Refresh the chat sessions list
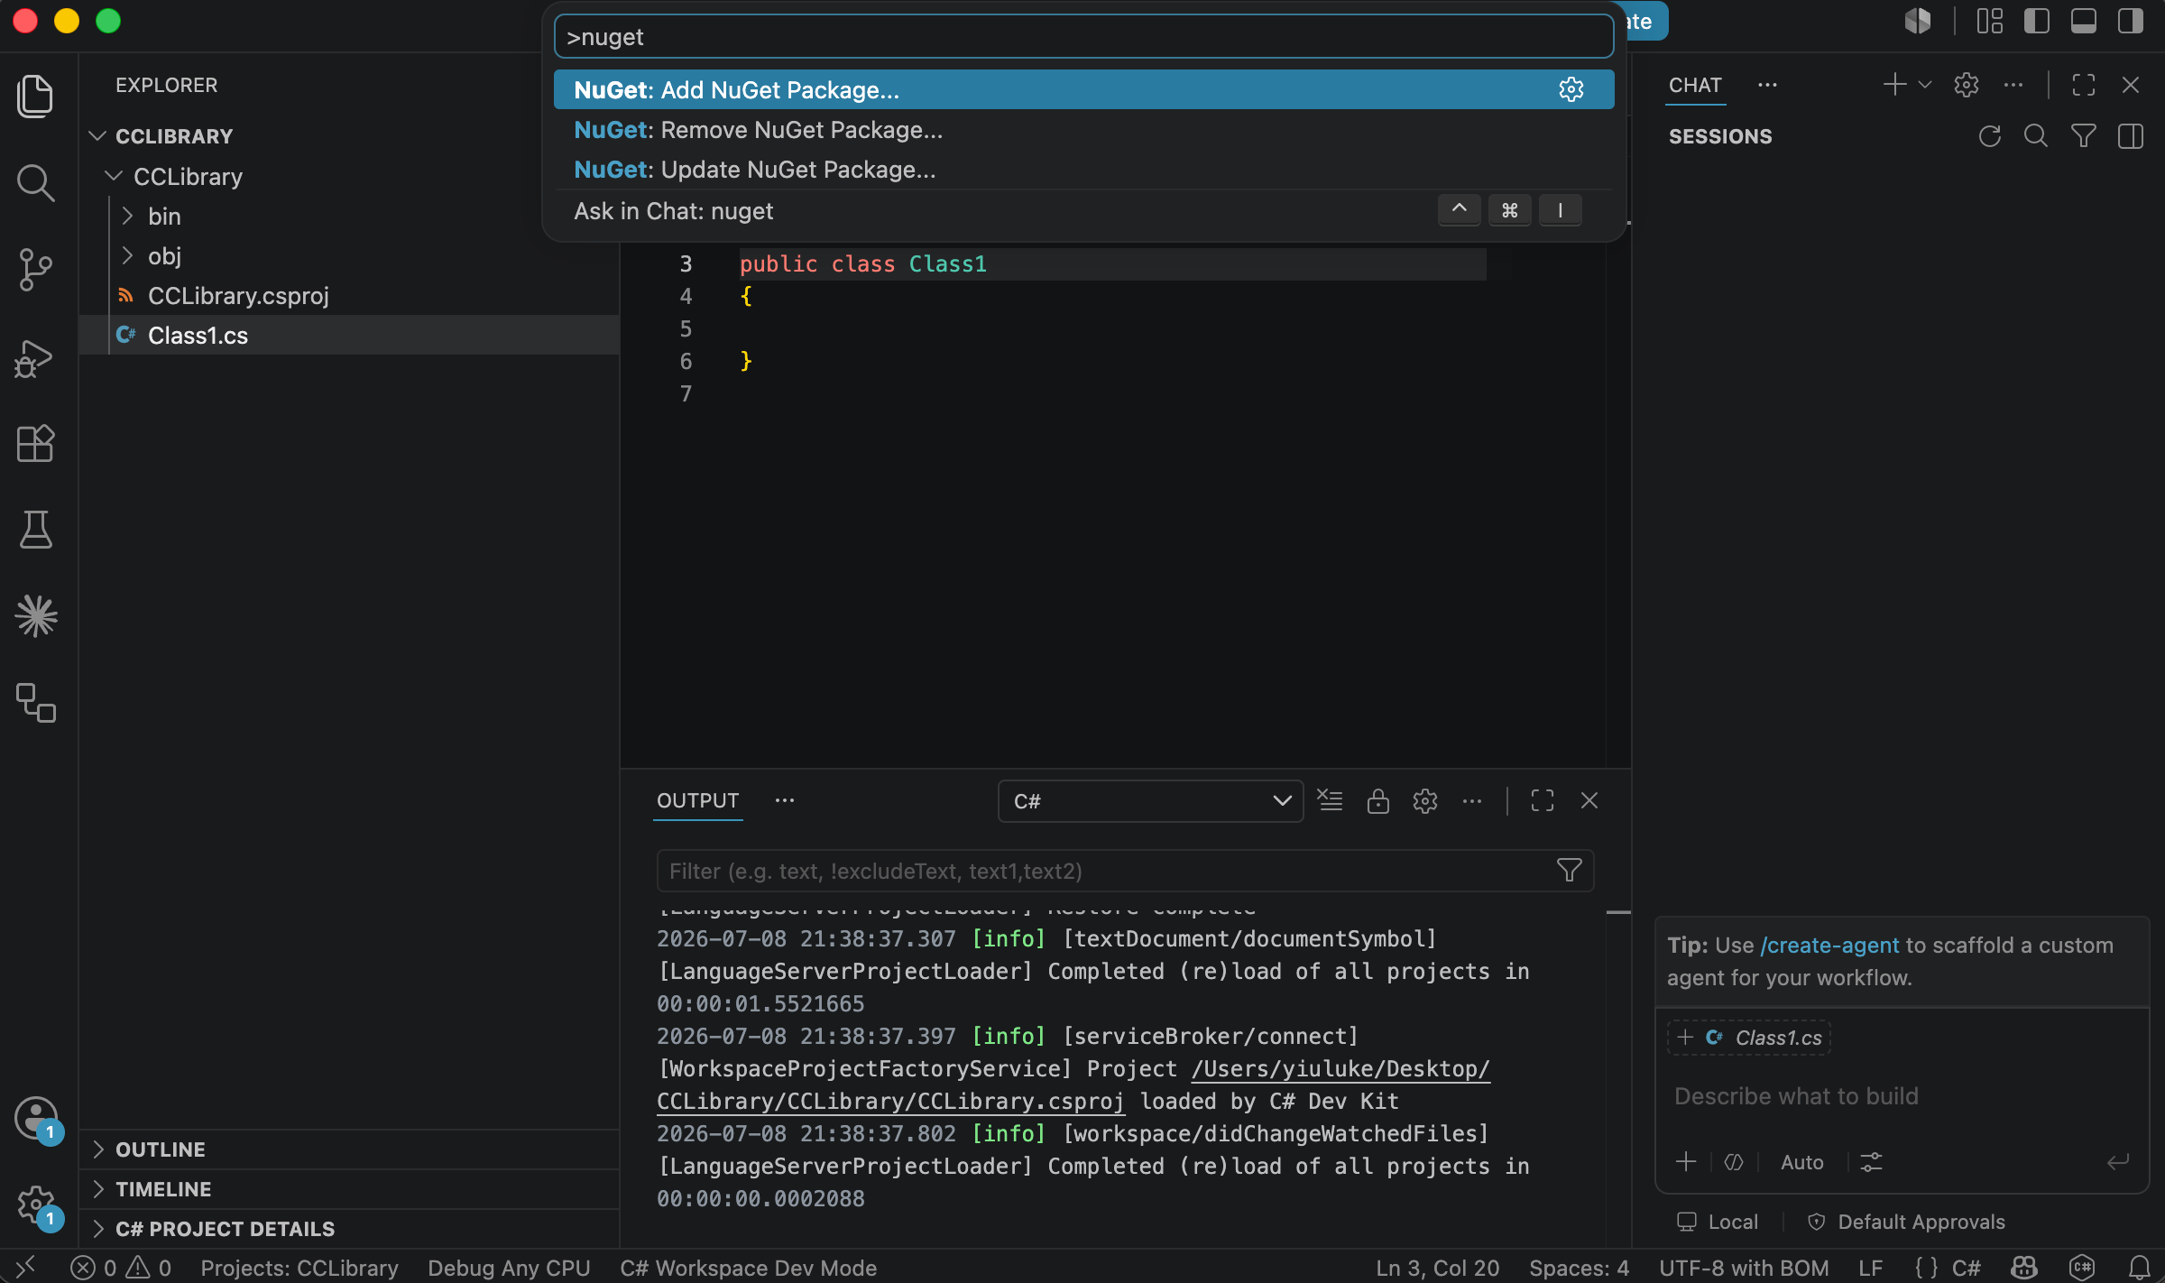The image size is (2165, 1283). click(1989, 136)
